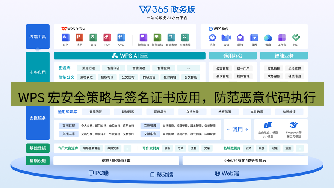
Task: Click the 快速阅读 chip
Action: coord(289,112)
